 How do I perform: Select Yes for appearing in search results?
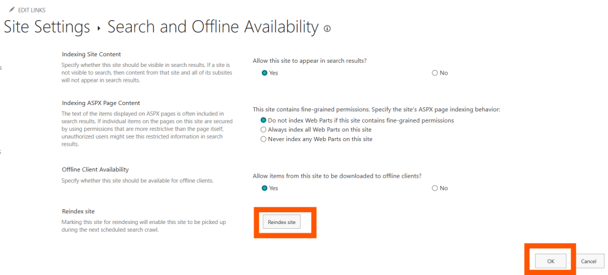265,73
